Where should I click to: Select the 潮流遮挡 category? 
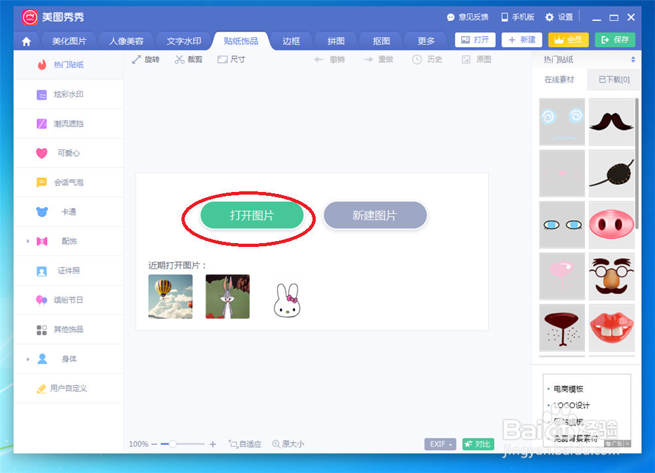point(69,124)
